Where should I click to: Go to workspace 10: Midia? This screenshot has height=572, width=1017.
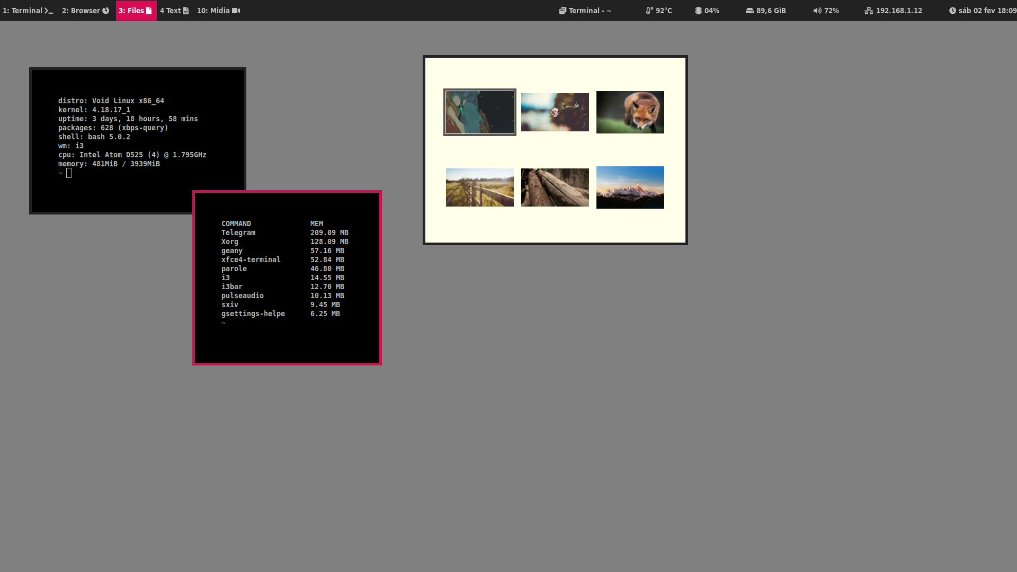219,11
